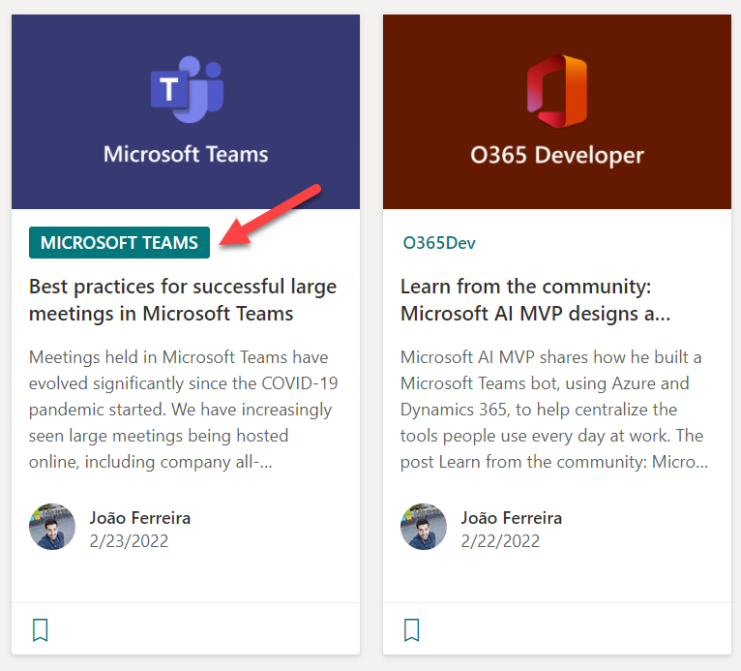Click 'Microsoft Teams' text in the banner
This screenshot has width=741, height=671.
click(x=186, y=154)
